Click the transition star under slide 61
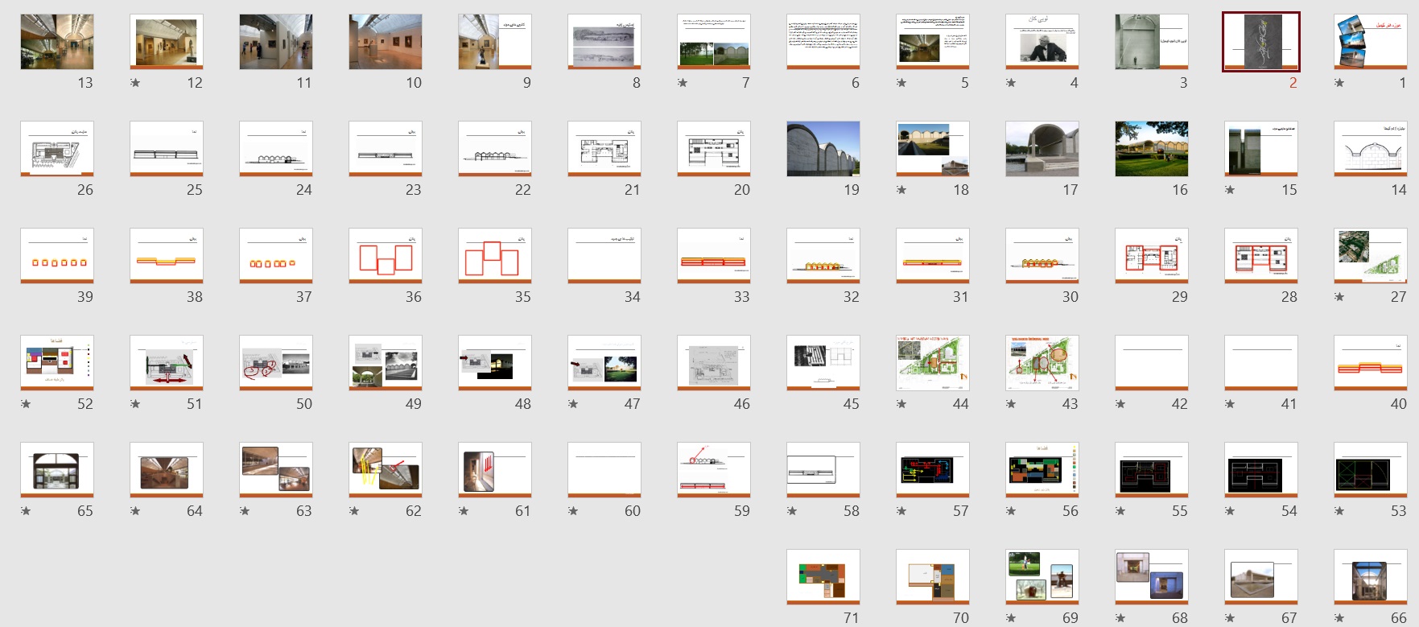Image resolution: width=1419 pixels, height=627 pixels. point(464,511)
